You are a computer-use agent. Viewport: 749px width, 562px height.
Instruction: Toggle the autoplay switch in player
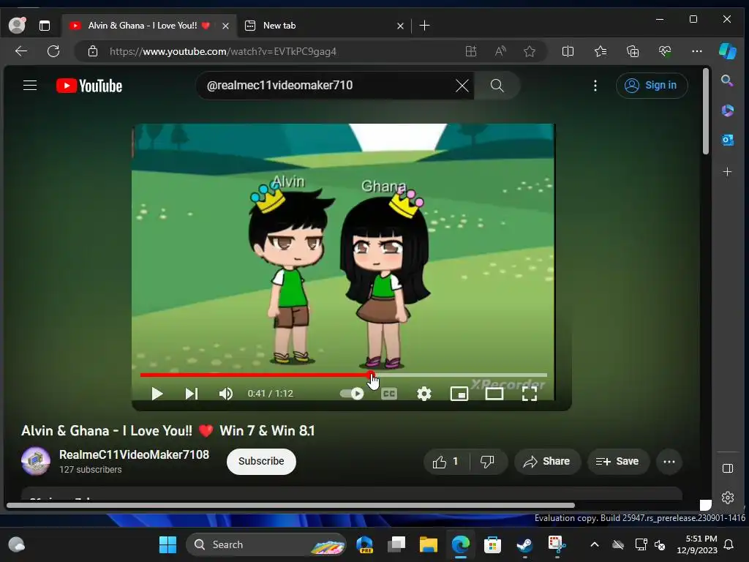point(352,394)
